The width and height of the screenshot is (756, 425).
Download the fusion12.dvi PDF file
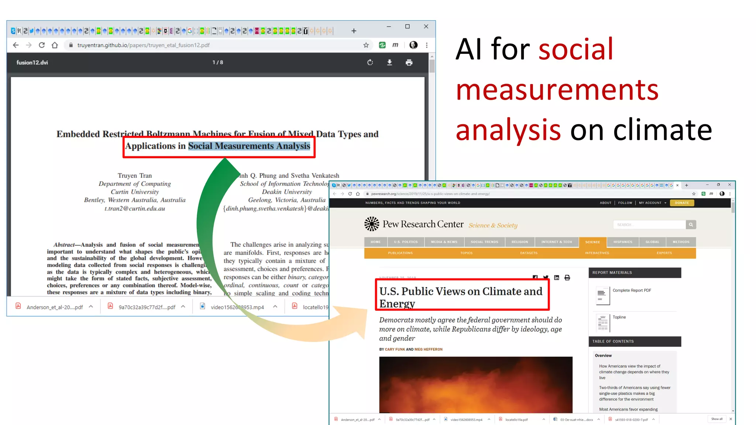(389, 62)
